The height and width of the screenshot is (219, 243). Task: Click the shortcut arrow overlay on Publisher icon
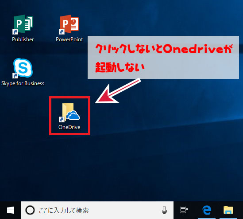coord(15,32)
